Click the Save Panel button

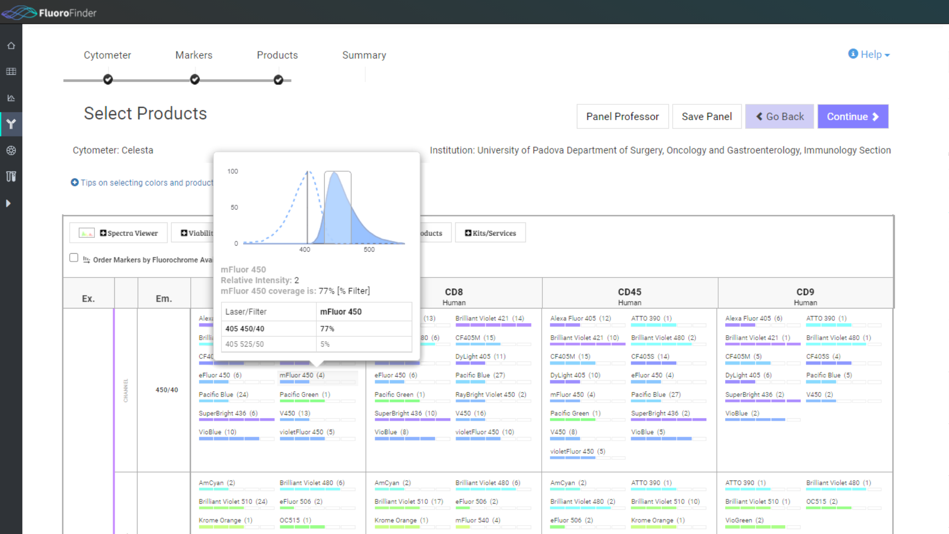pyautogui.click(x=707, y=116)
